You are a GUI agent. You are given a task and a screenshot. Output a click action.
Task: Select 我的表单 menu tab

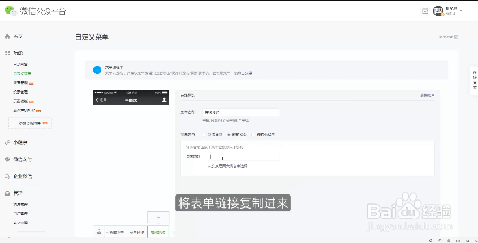[x=115, y=232]
